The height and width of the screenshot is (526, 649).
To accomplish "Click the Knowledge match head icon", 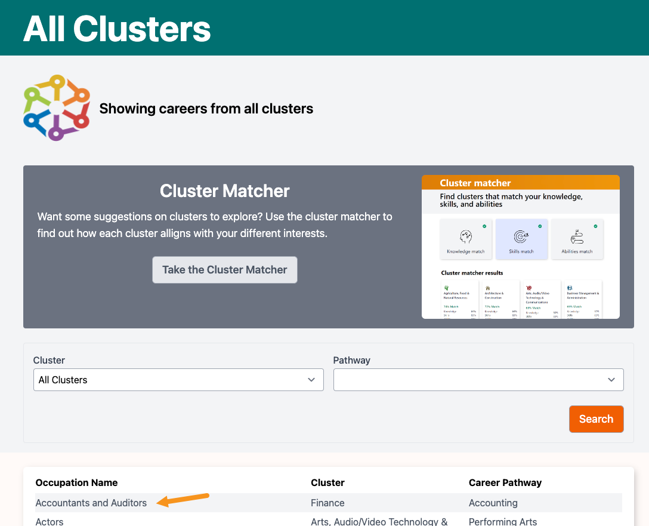I will click(466, 236).
